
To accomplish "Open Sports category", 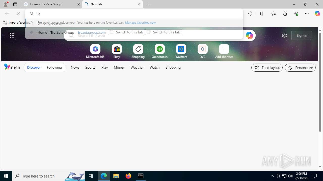I will click(x=90, y=67).
